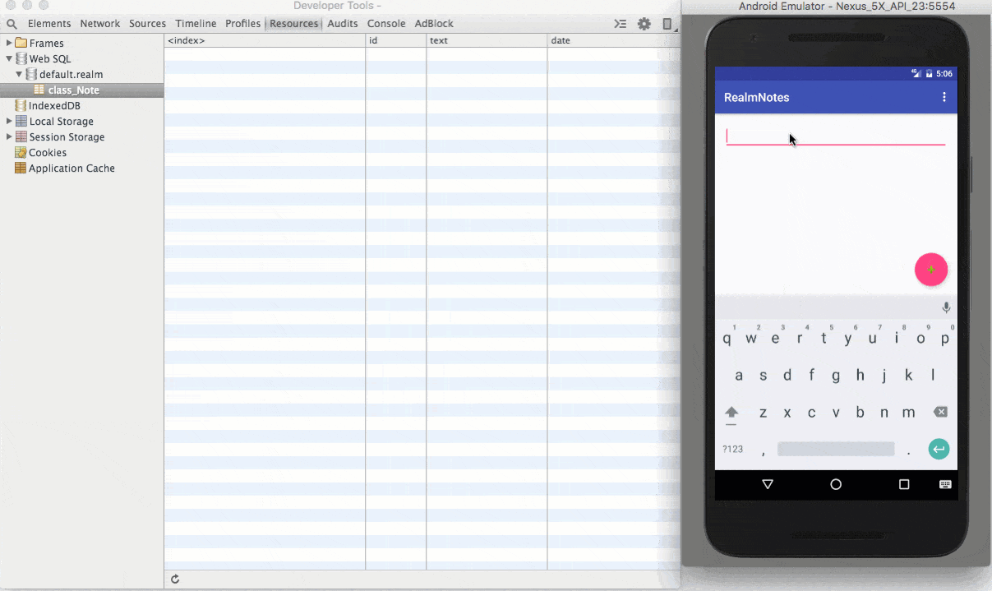This screenshot has height=591, width=992.
Task: Open DevTools settings gear
Action: 644,24
